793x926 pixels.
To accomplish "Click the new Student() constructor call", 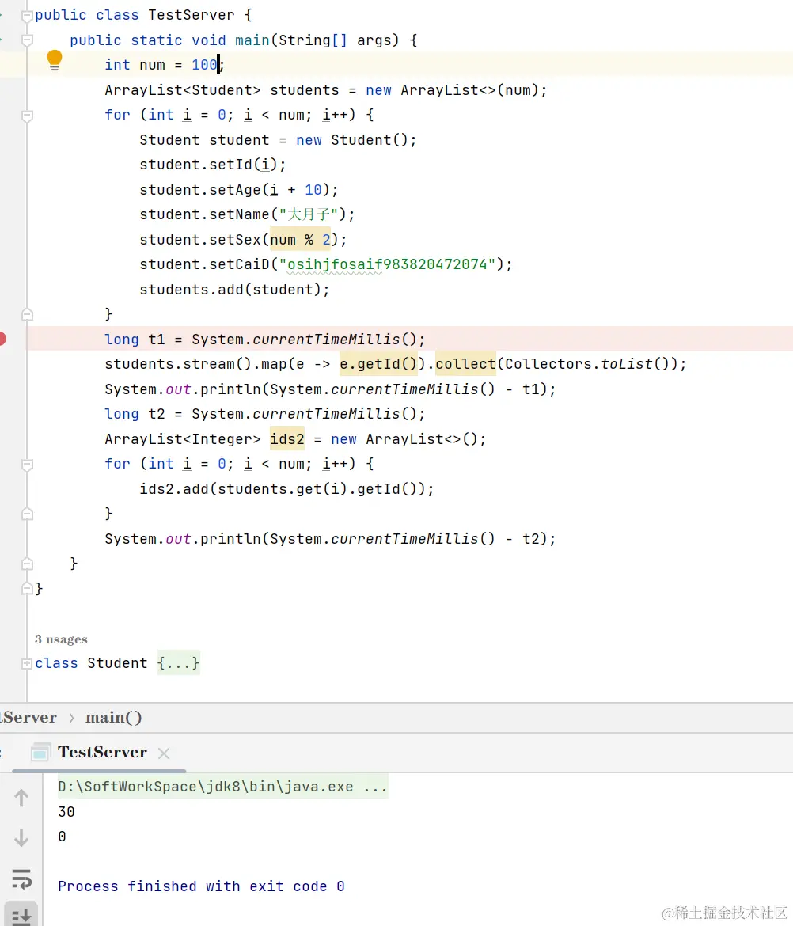I will [352, 140].
